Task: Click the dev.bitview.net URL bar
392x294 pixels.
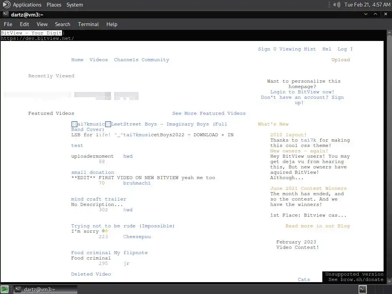Action: click(x=37, y=38)
